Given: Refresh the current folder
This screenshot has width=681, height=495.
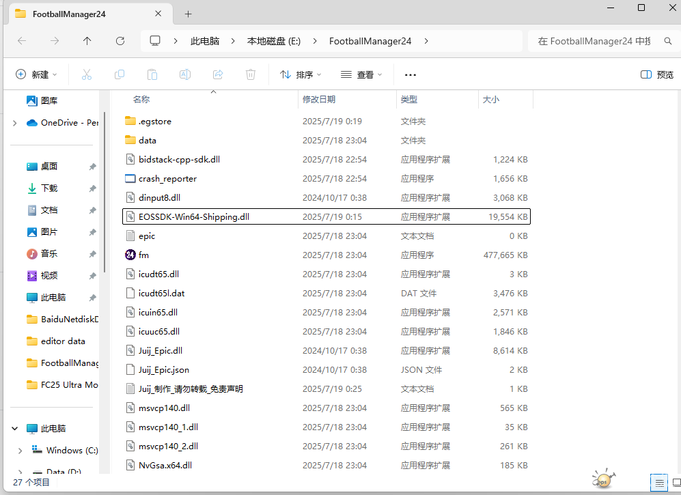Looking at the screenshot, I should point(120,41).
